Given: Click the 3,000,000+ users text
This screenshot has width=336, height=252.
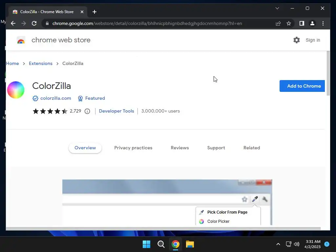Looking at the screenshot, I should point(160,111).
